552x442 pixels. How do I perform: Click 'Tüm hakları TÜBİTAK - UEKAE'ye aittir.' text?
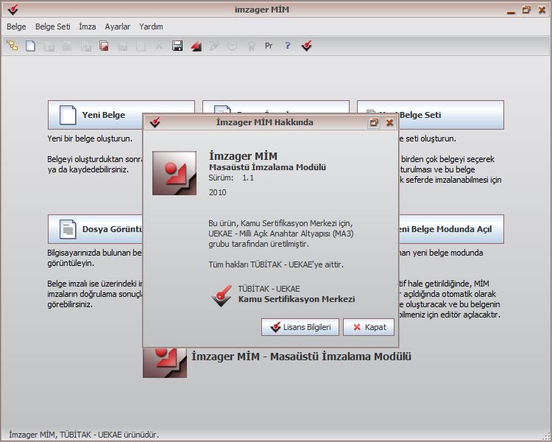276,264
